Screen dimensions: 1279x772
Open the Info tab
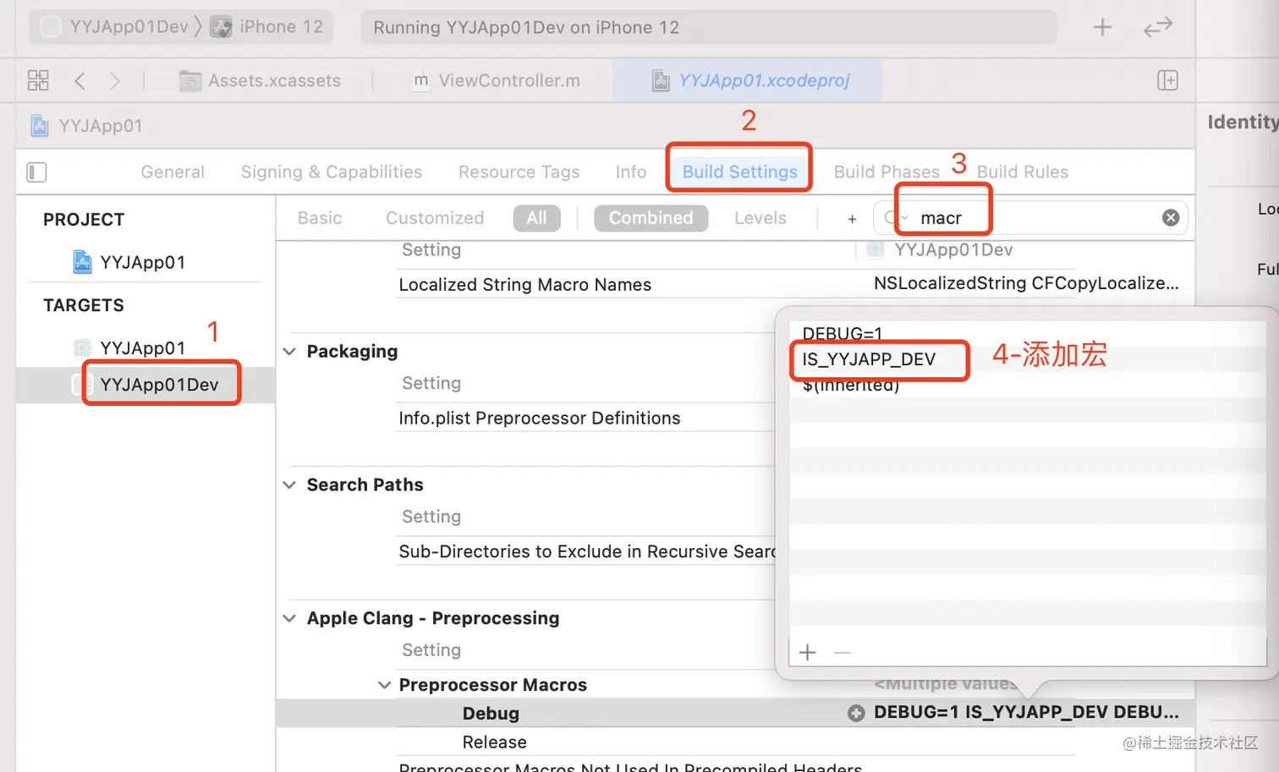pos(631,172)
